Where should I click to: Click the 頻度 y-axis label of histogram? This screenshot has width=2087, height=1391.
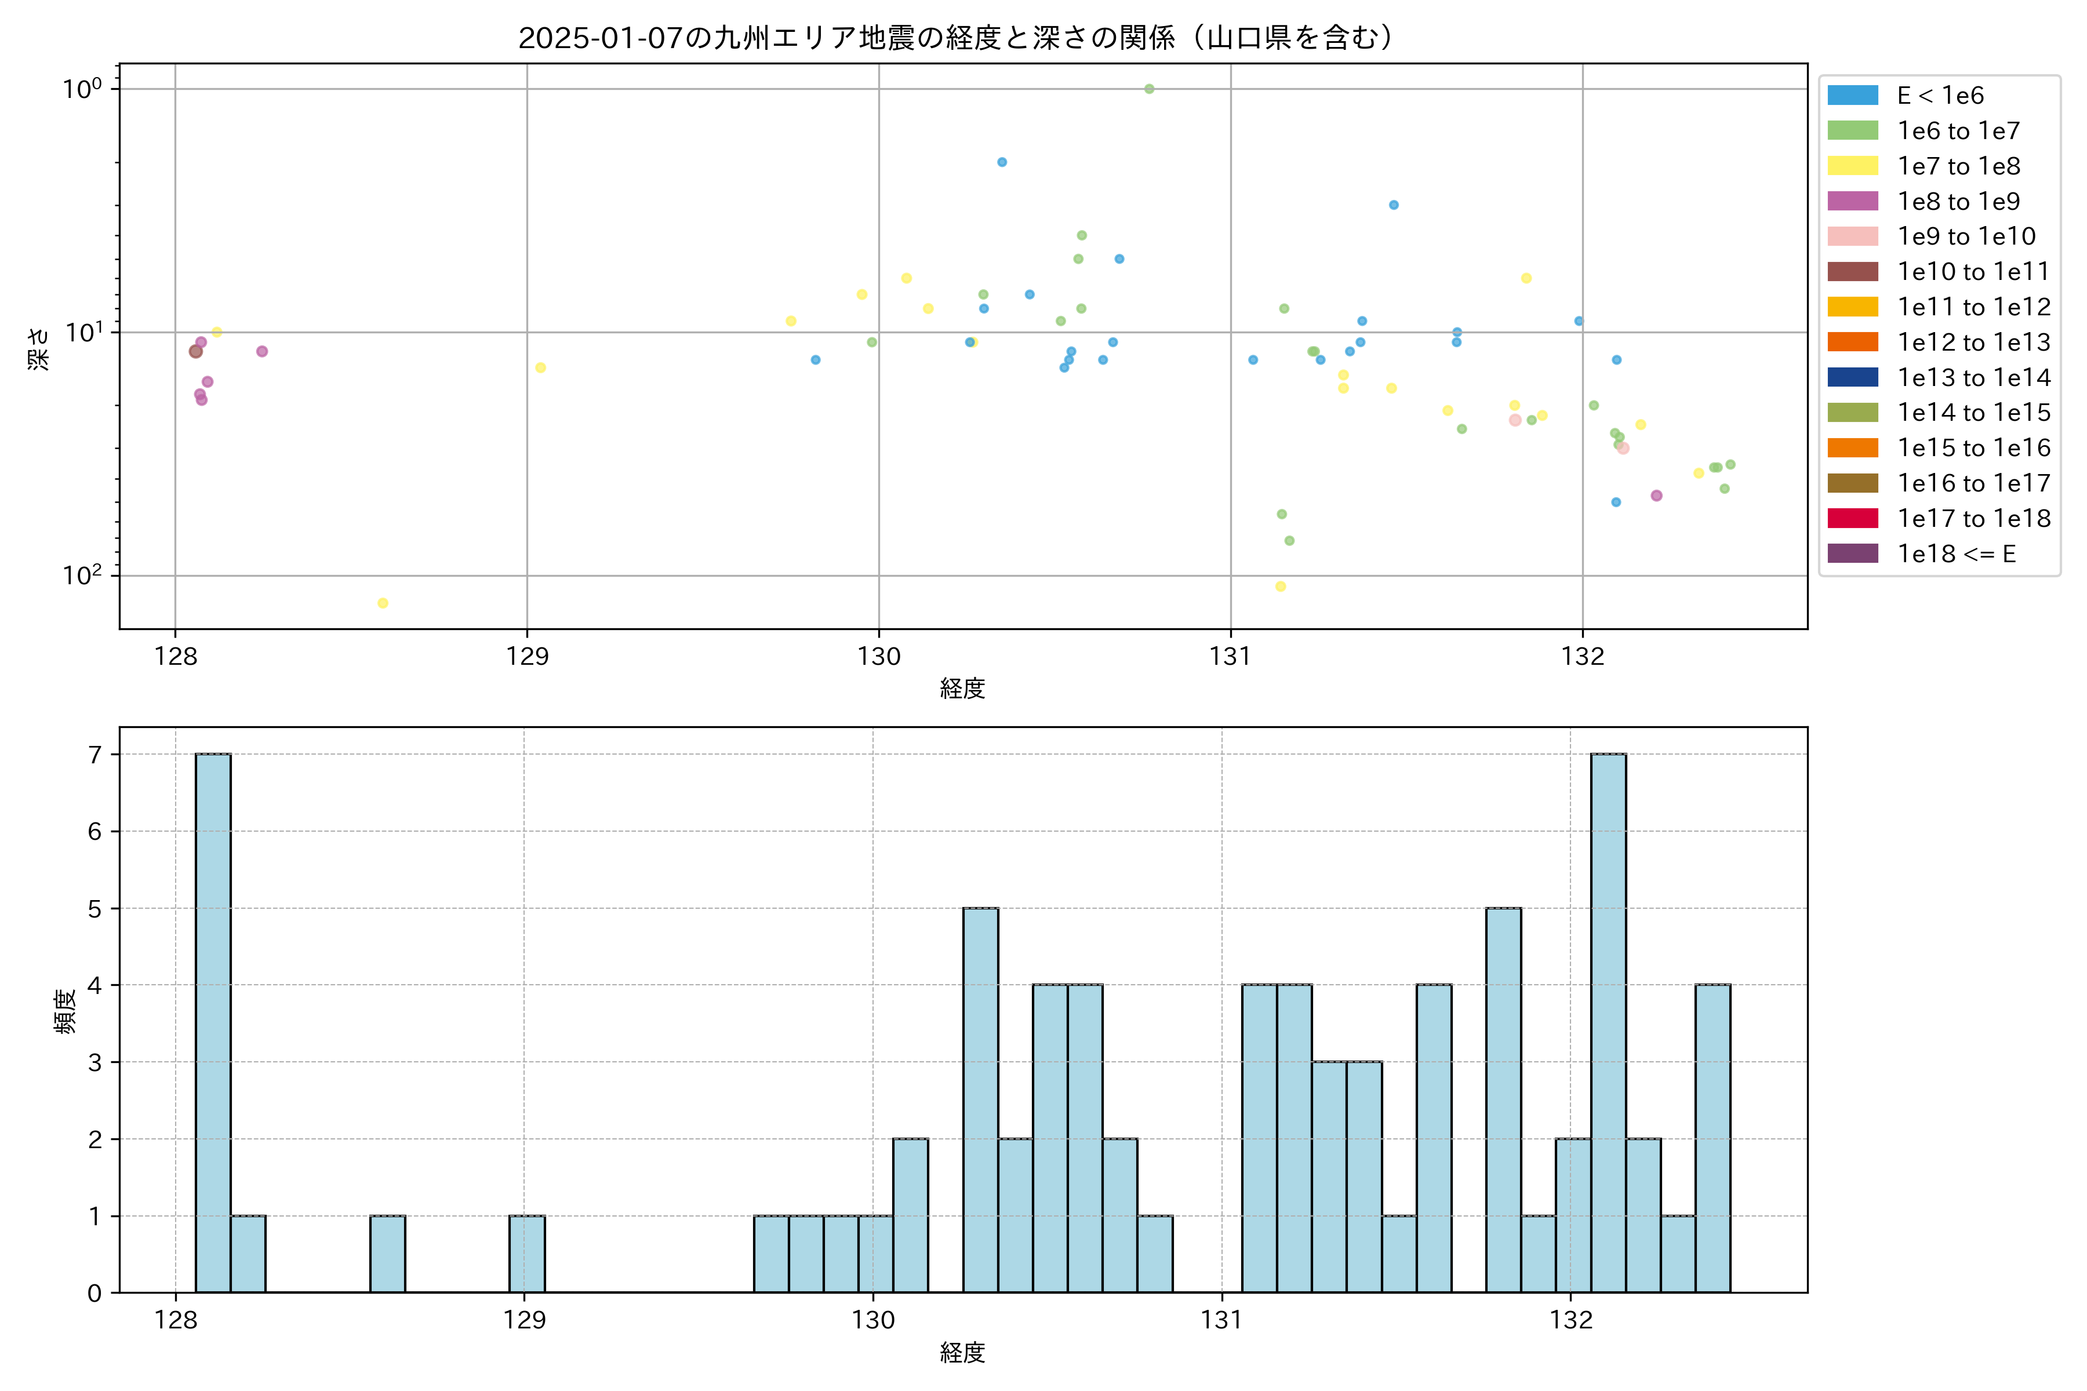(x=66, y=1011)
